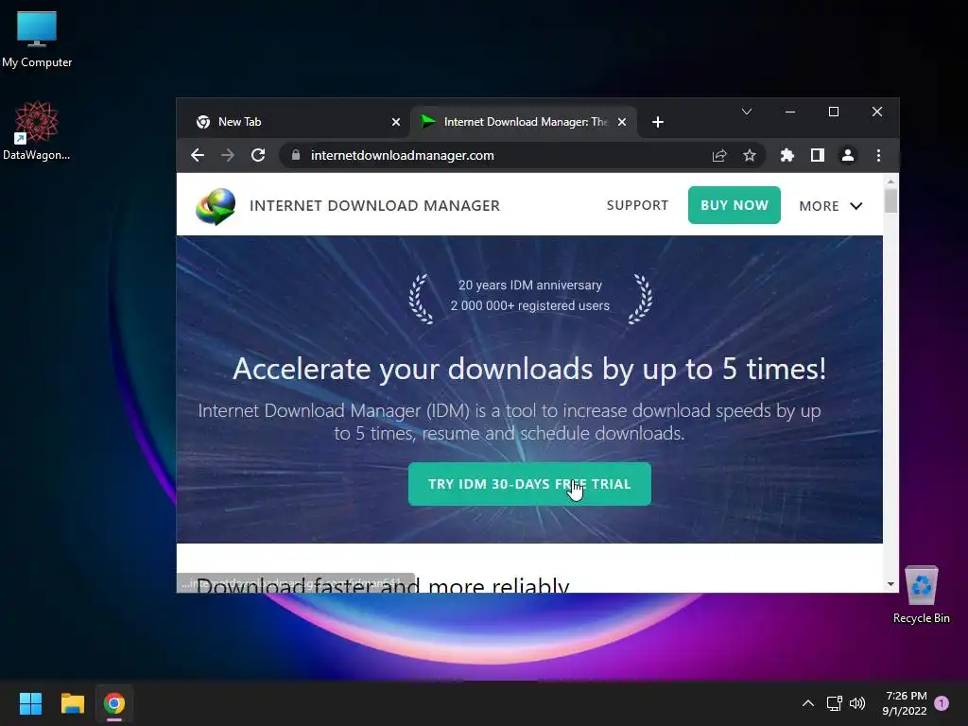
Task: Click the padlock site info icon
Action: point(296,155)
